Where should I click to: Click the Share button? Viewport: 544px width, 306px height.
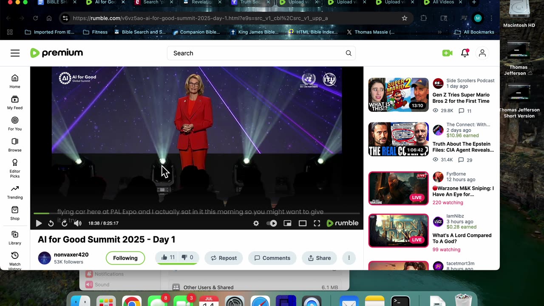tap(319, 258)
